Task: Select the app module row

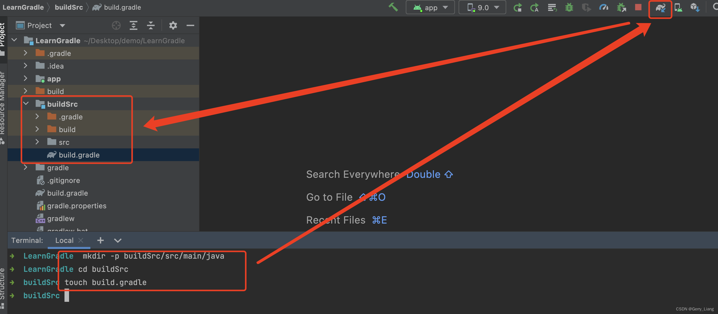Action: click(103, 79)
